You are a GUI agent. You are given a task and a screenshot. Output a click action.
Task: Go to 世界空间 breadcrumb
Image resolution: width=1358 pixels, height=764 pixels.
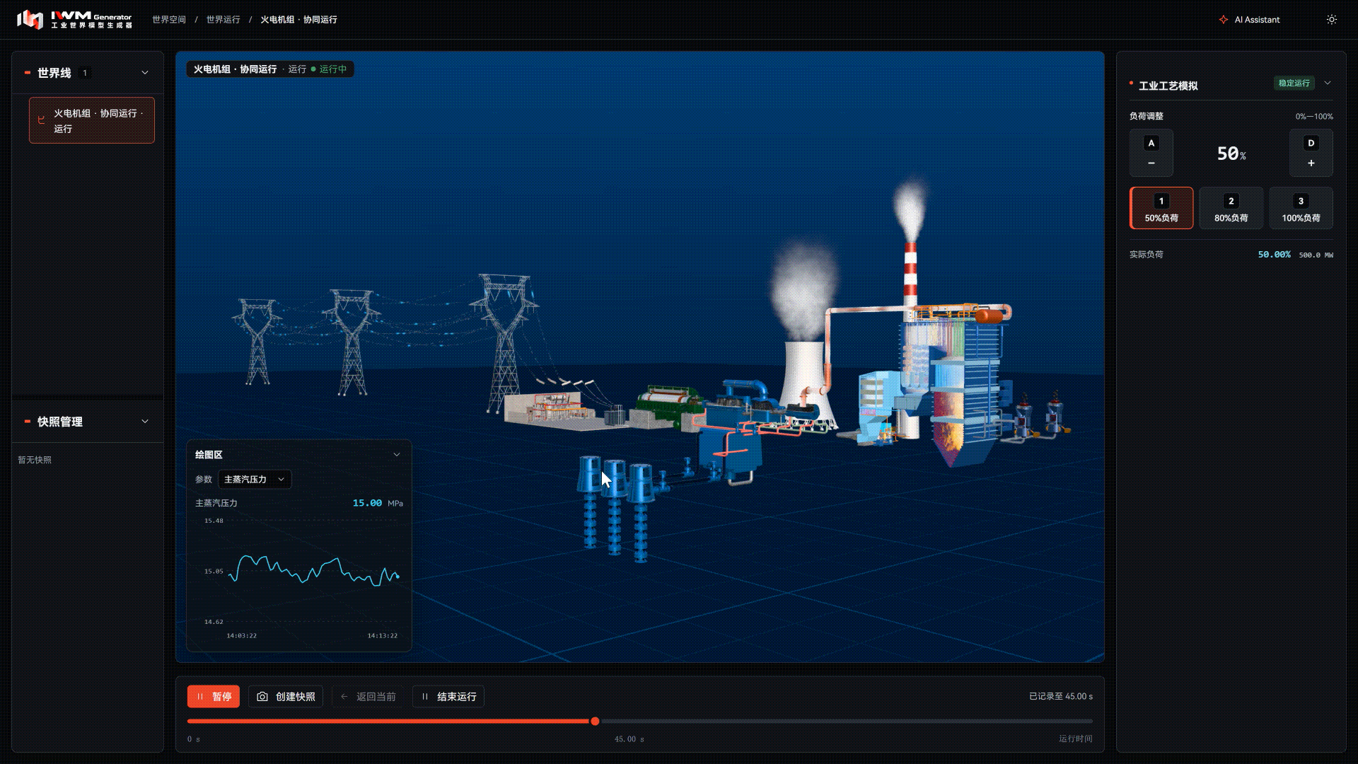tap(169, 20)
